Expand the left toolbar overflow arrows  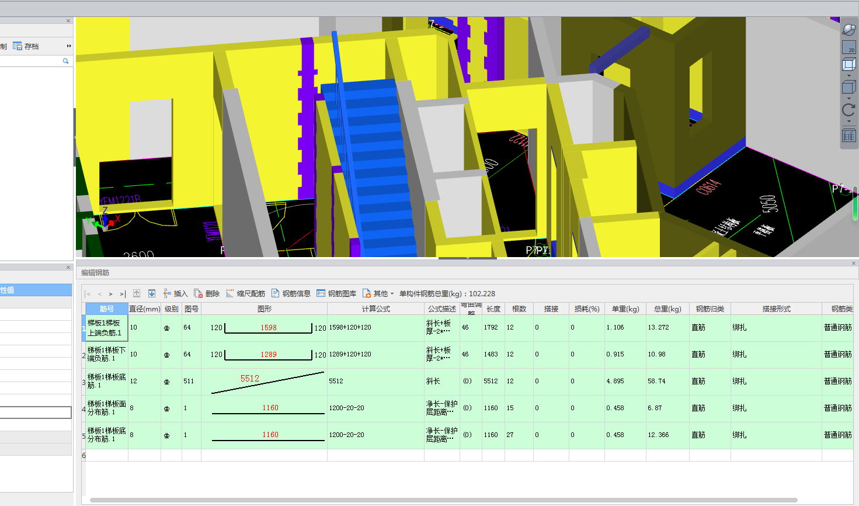[69, 46]
